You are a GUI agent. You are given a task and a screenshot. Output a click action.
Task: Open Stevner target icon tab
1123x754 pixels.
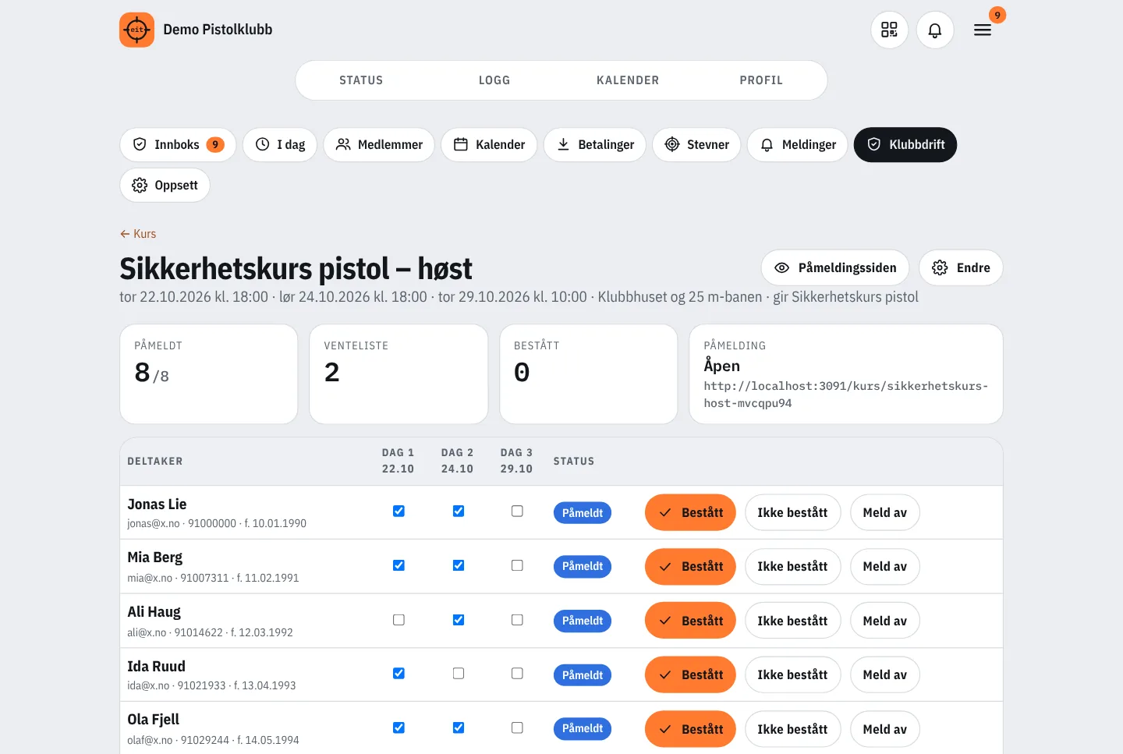click(x=696, y=144)
